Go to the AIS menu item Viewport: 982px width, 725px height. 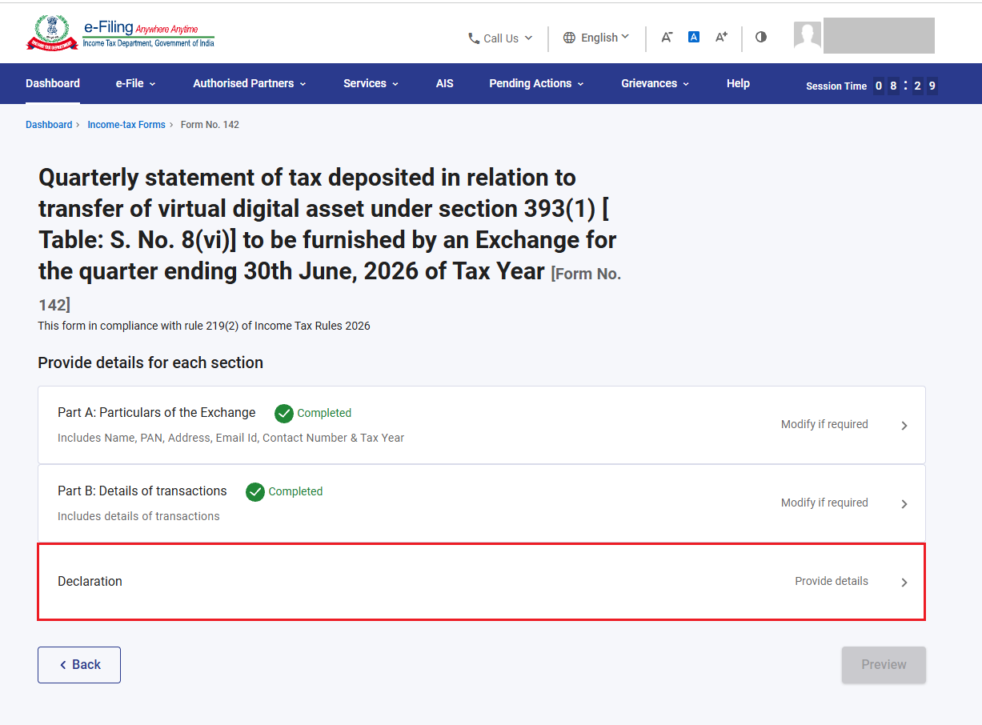[x=444, y=83]
